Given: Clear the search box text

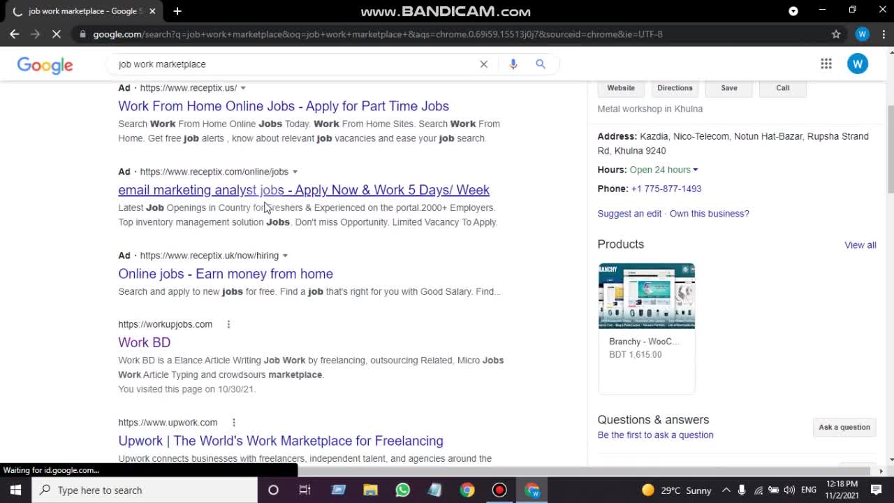Looking at the screenshot, I should coord(483,64).
